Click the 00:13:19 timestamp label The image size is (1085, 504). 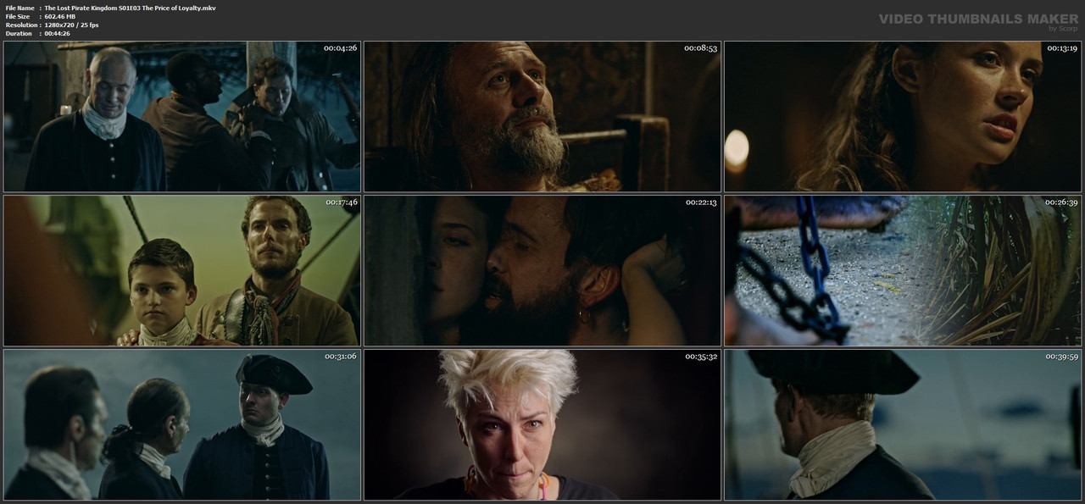tap(1061, 48)
